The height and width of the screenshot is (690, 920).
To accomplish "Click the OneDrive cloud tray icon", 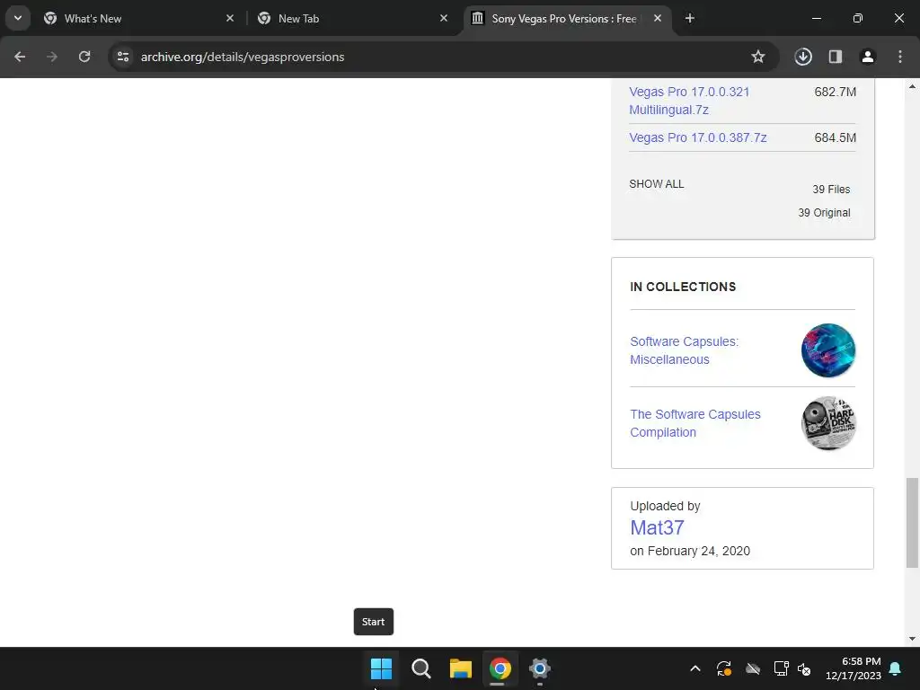I will [753, 668].
